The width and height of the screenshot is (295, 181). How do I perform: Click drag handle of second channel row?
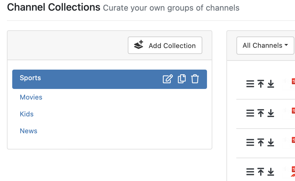click(x=250, y=113)
